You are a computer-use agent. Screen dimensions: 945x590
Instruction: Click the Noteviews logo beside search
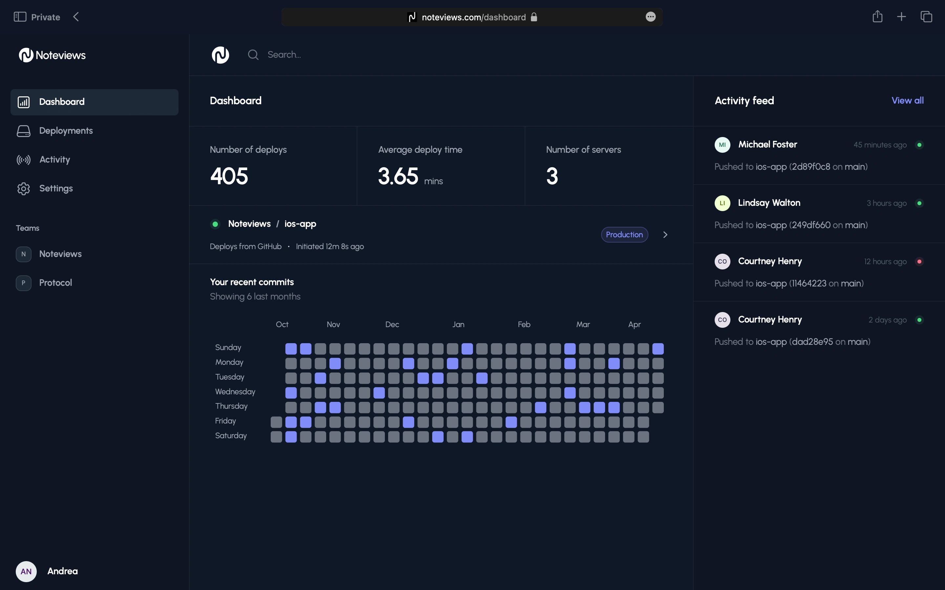tap(220, 55)
